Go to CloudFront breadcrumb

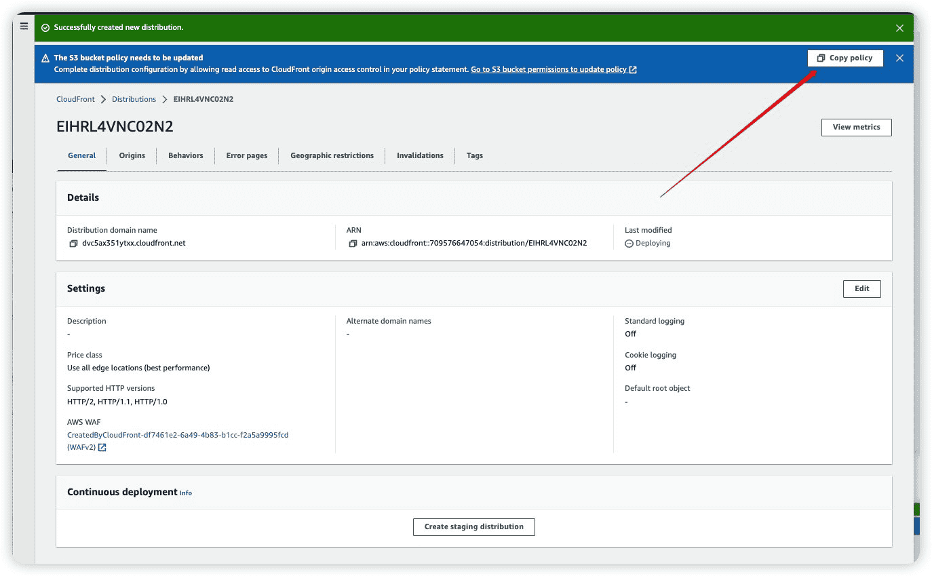[75, 99]
